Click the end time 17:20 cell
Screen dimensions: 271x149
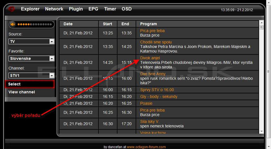(x=127, y=124)
